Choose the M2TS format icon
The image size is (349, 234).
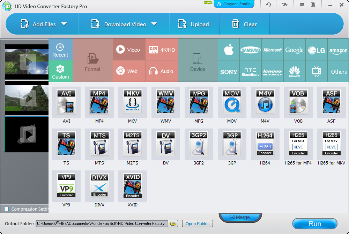click(x=132, y=144)
